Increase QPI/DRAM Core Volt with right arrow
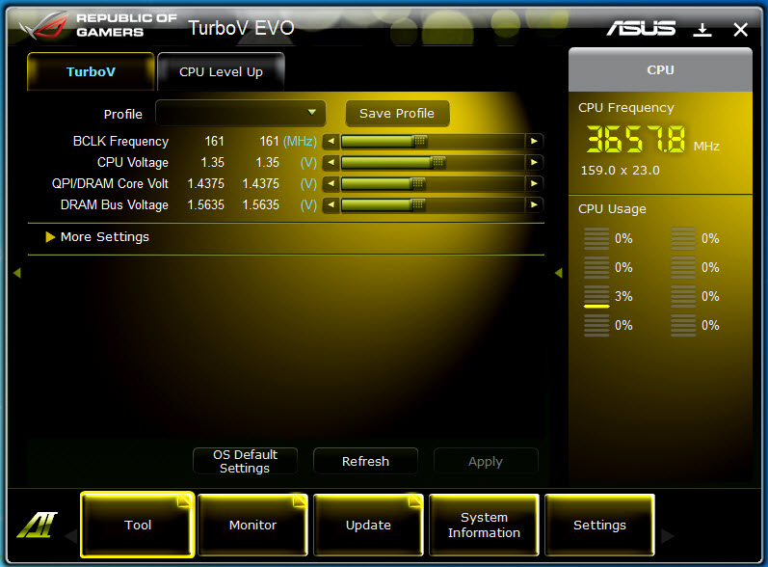 click(534, 183)
